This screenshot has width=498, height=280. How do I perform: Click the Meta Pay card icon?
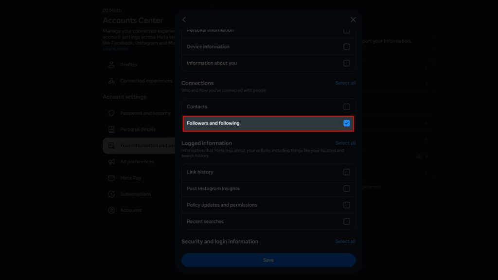(x=111, y=178)
